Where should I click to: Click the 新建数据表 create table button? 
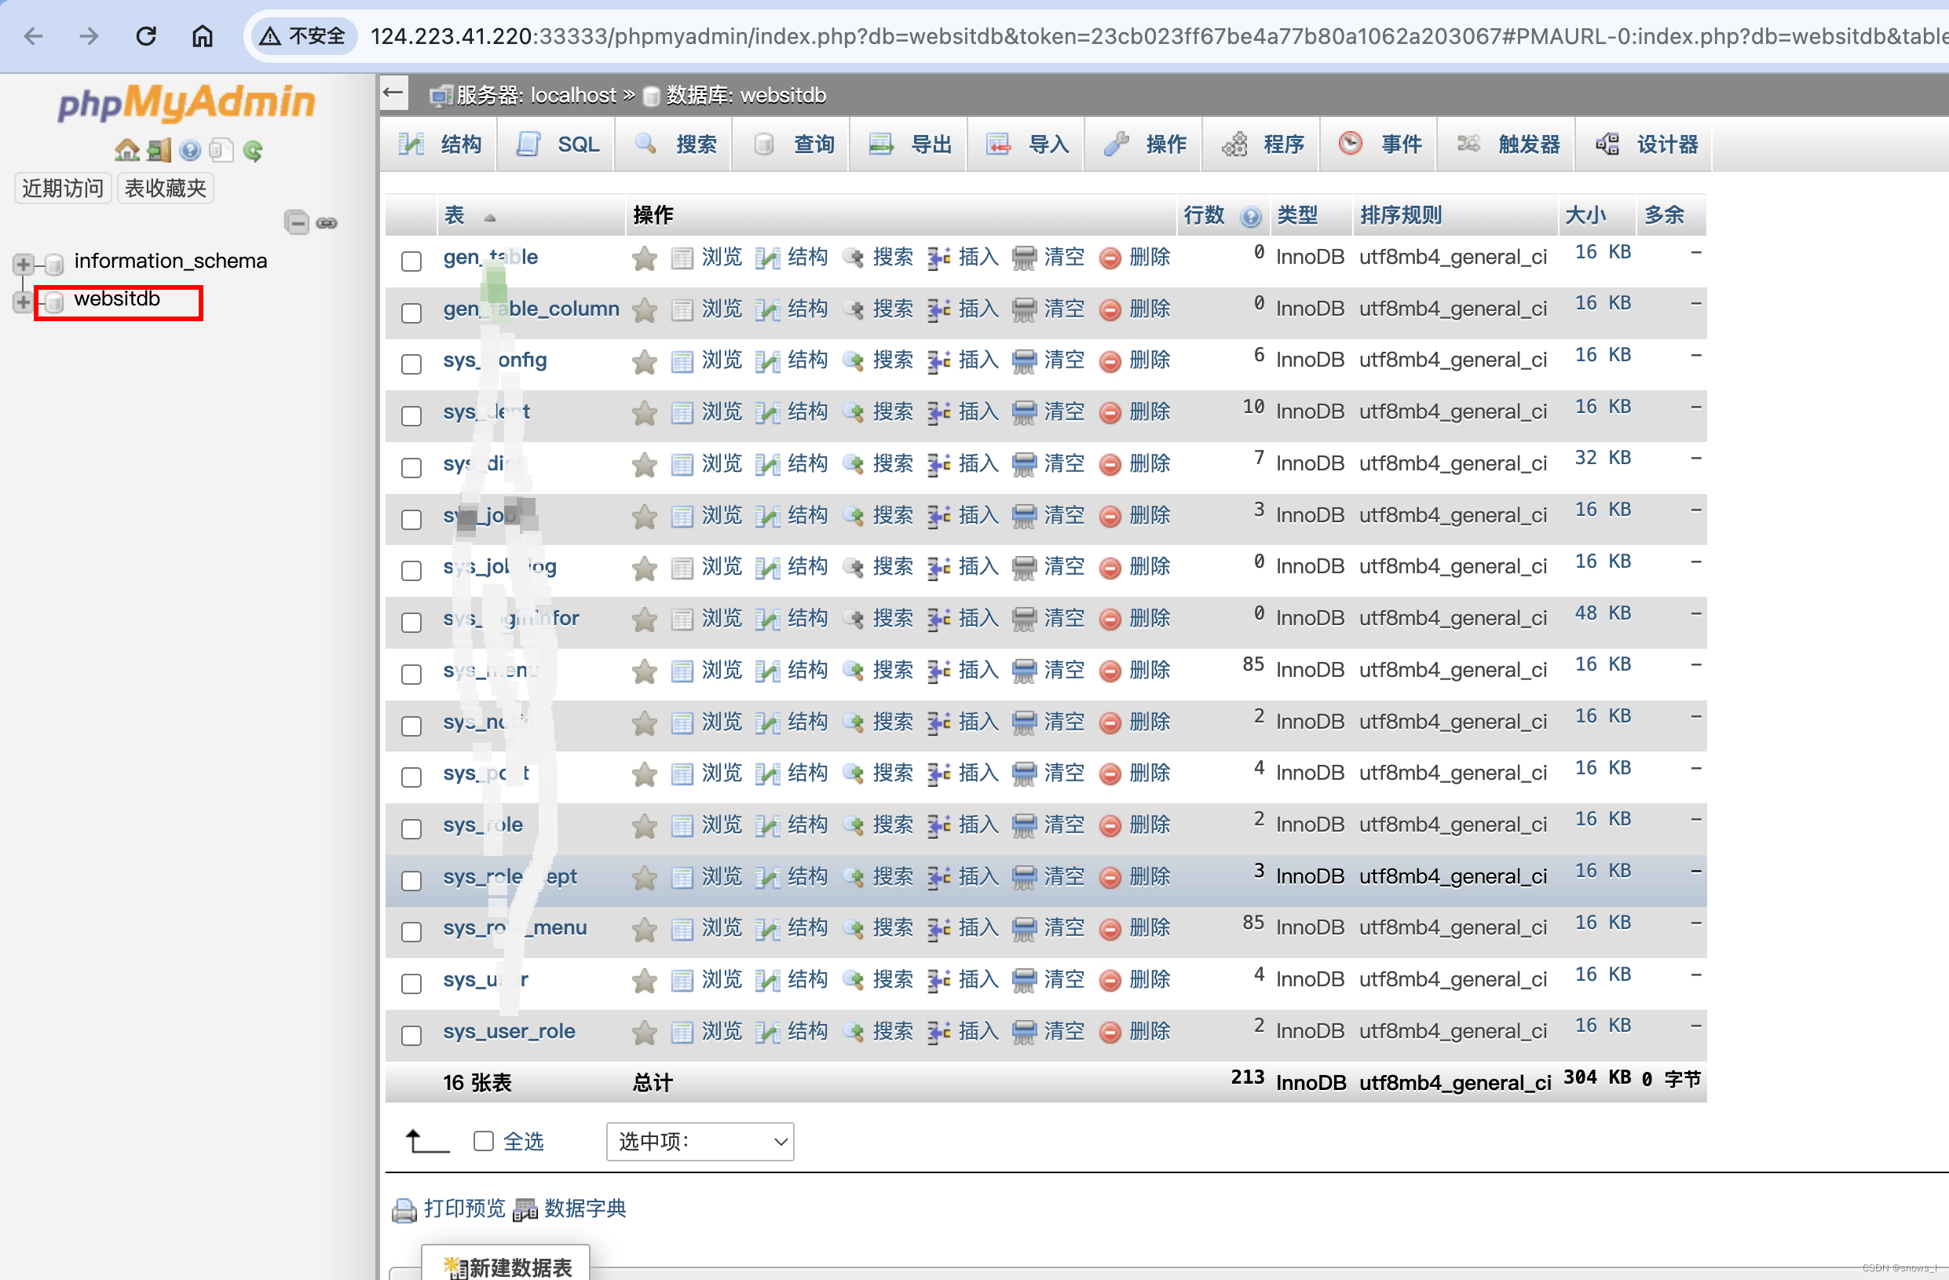(x=506, y=1264)
